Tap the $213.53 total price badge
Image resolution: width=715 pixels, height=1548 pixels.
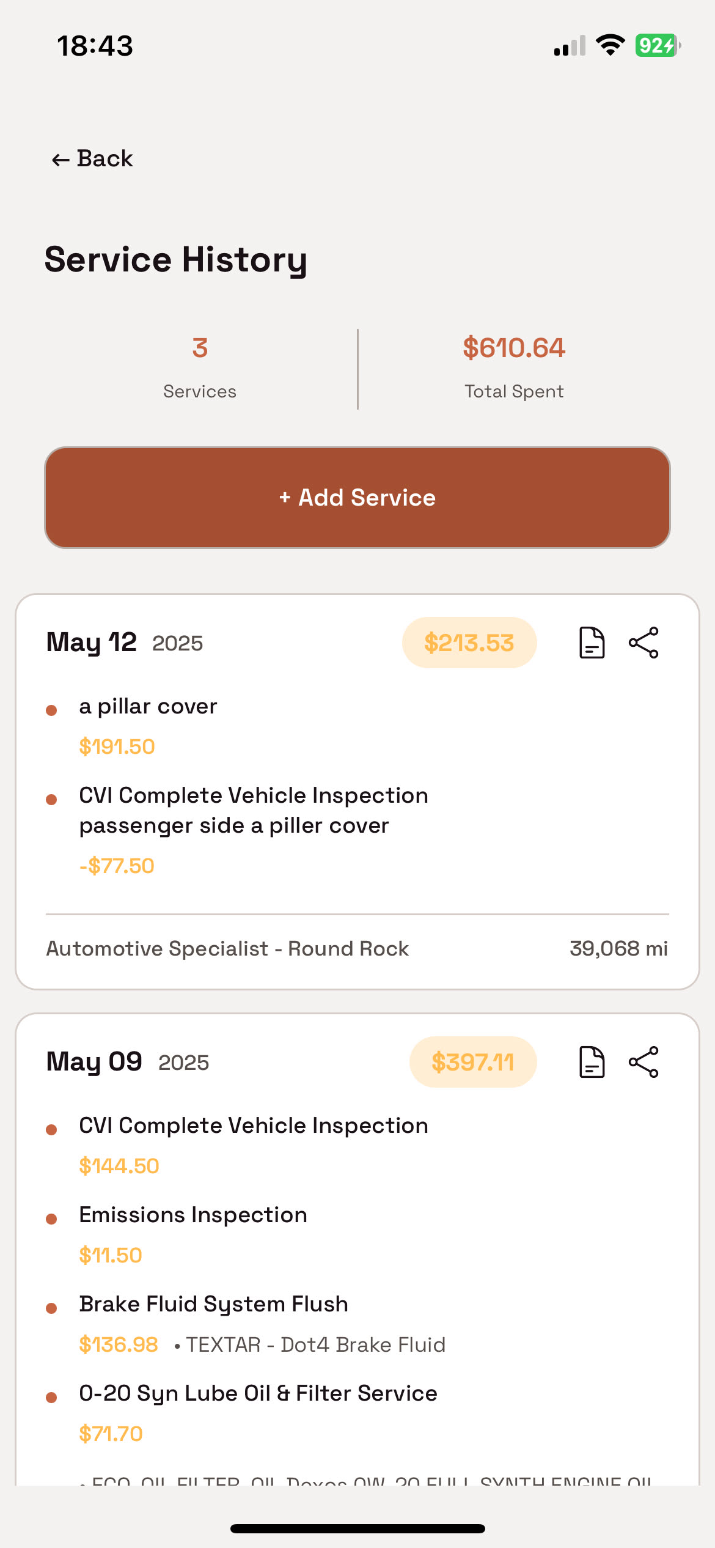coord(469,643)
